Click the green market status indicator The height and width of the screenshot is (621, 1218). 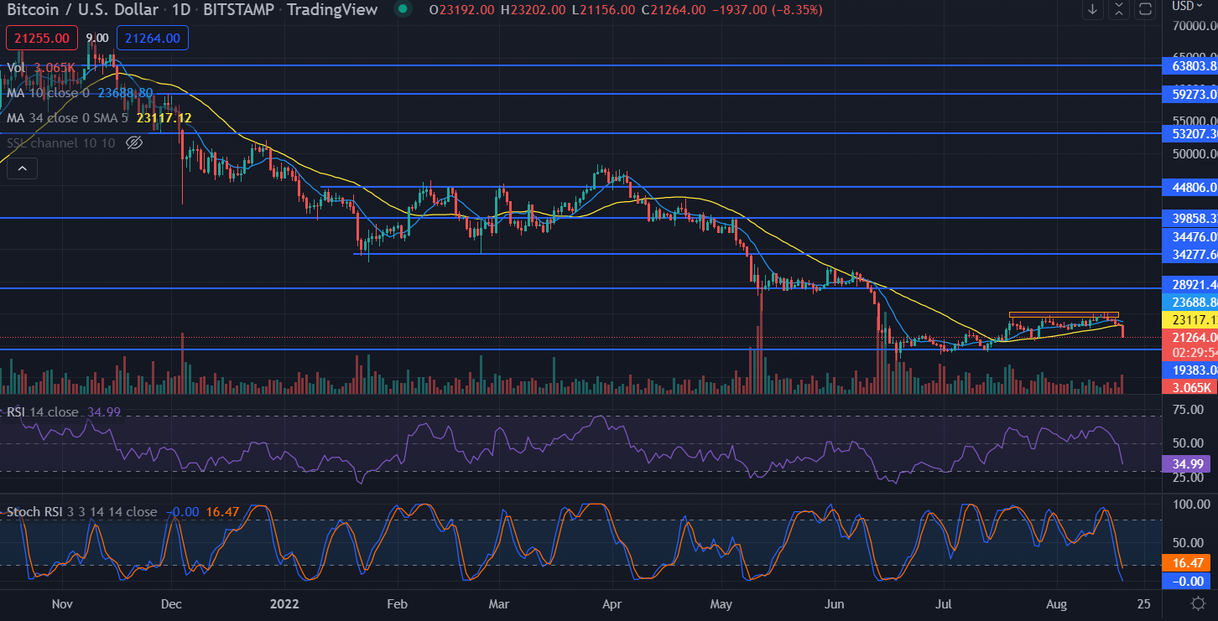tap(403, 10)
